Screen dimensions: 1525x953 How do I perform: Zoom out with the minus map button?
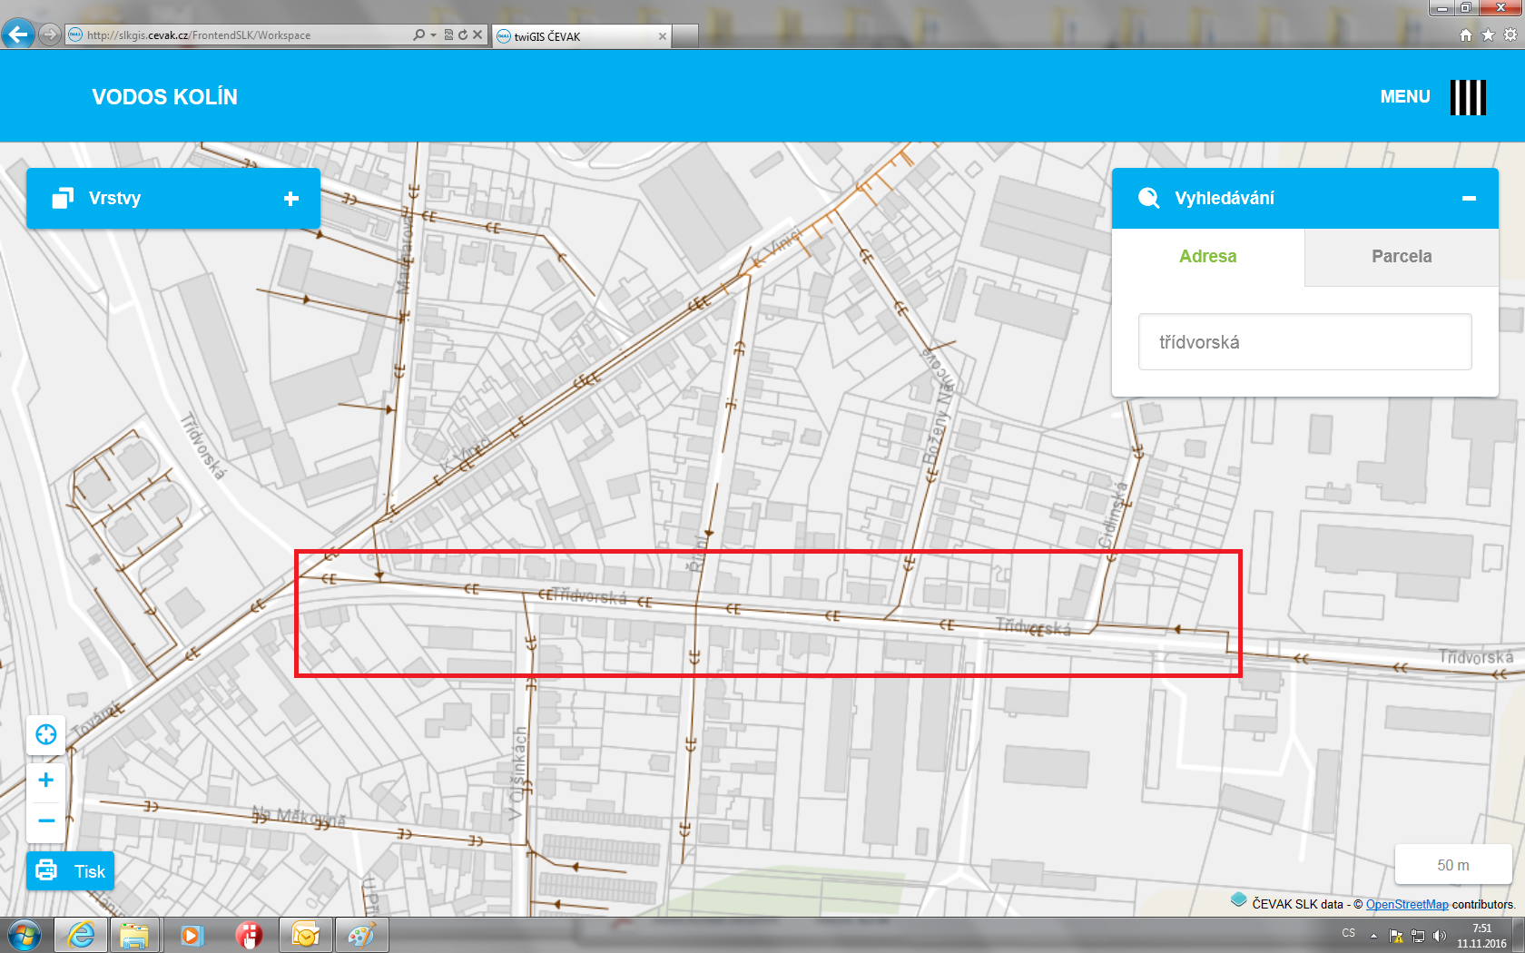point(46,820)
